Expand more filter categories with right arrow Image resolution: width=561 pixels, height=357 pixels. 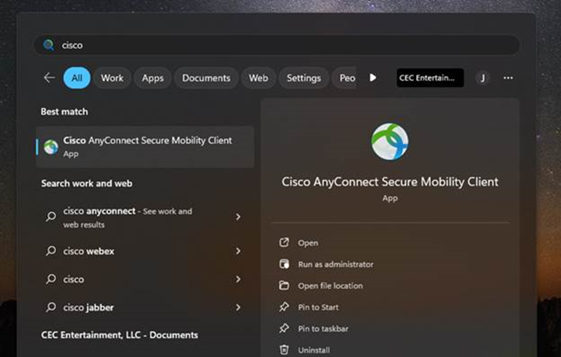pyautogui.click(x=373, y=78)
